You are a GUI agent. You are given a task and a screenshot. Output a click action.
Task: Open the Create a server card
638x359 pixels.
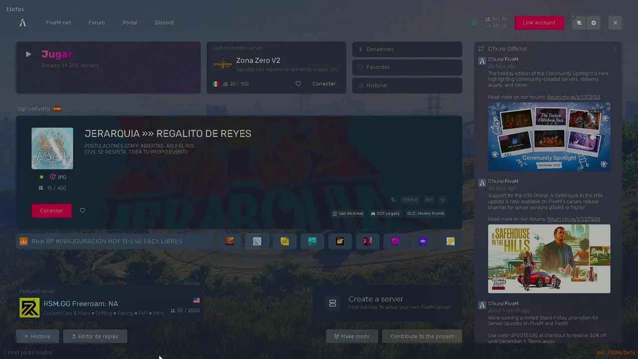[x=388, y=303]
